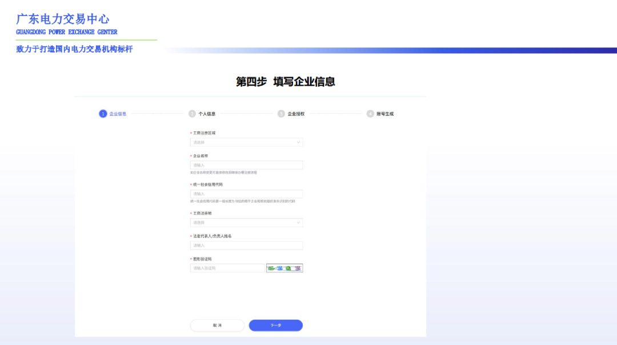The width and height of the screenshot is (617, 345).
Task: Click the 统一社会信用代码 input field
Action: [x=247, y=193]
